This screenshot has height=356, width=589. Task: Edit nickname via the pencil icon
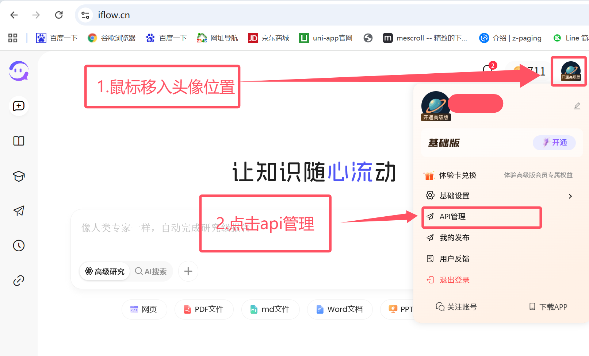pos(577,106)
